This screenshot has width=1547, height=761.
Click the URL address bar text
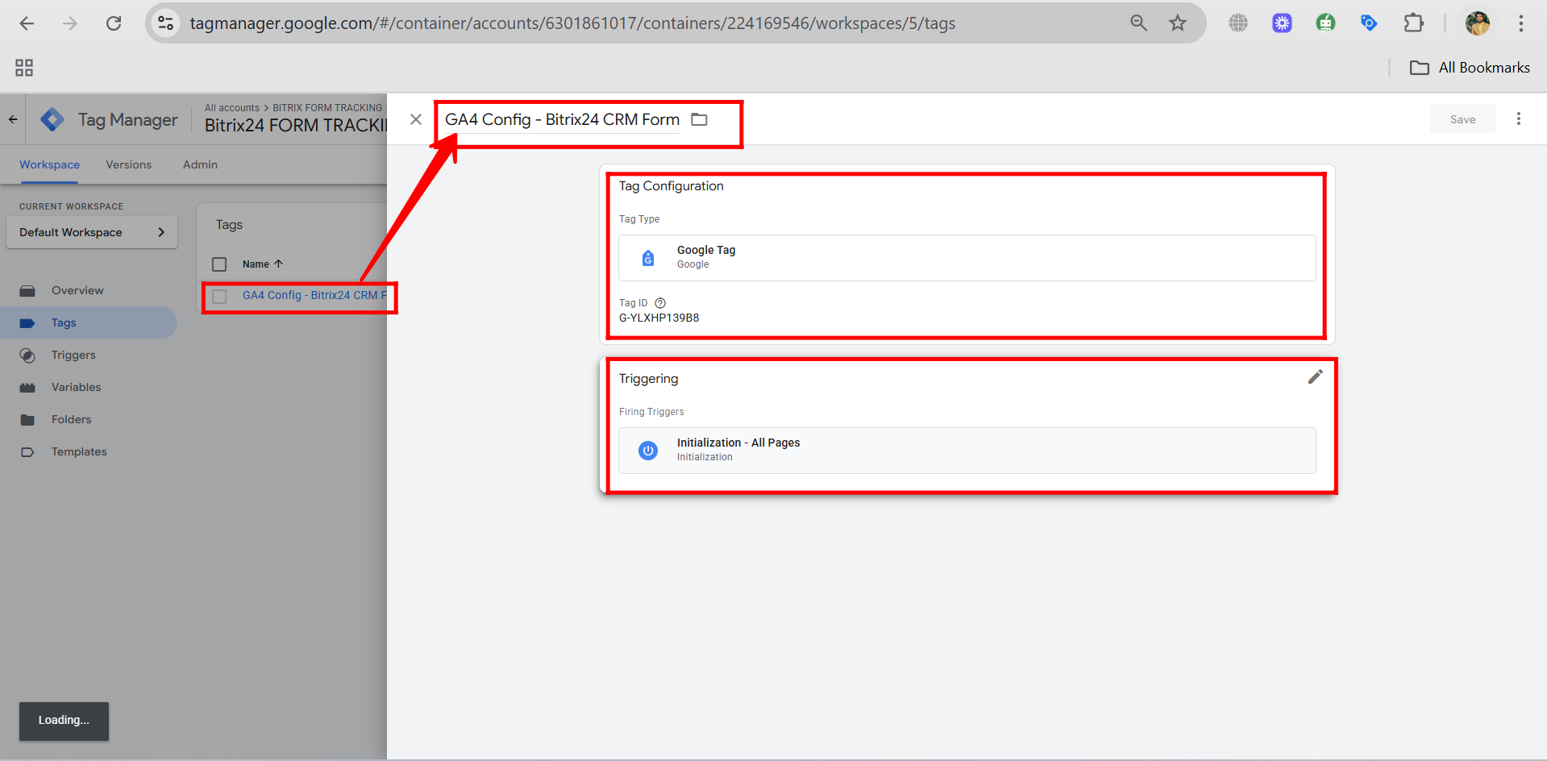coord(572,23)
